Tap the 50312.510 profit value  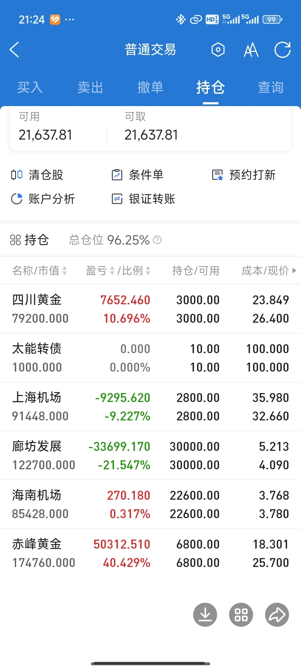point(122,544)
